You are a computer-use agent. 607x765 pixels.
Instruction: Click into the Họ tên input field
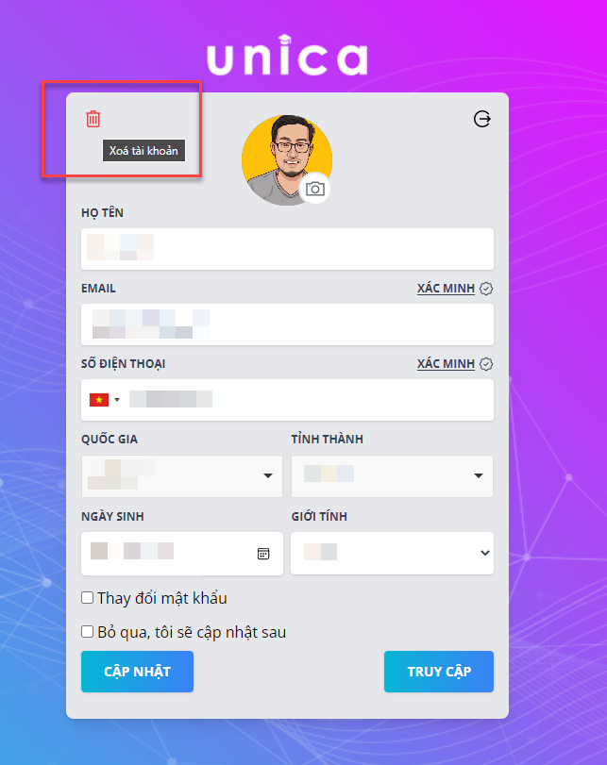287,249
